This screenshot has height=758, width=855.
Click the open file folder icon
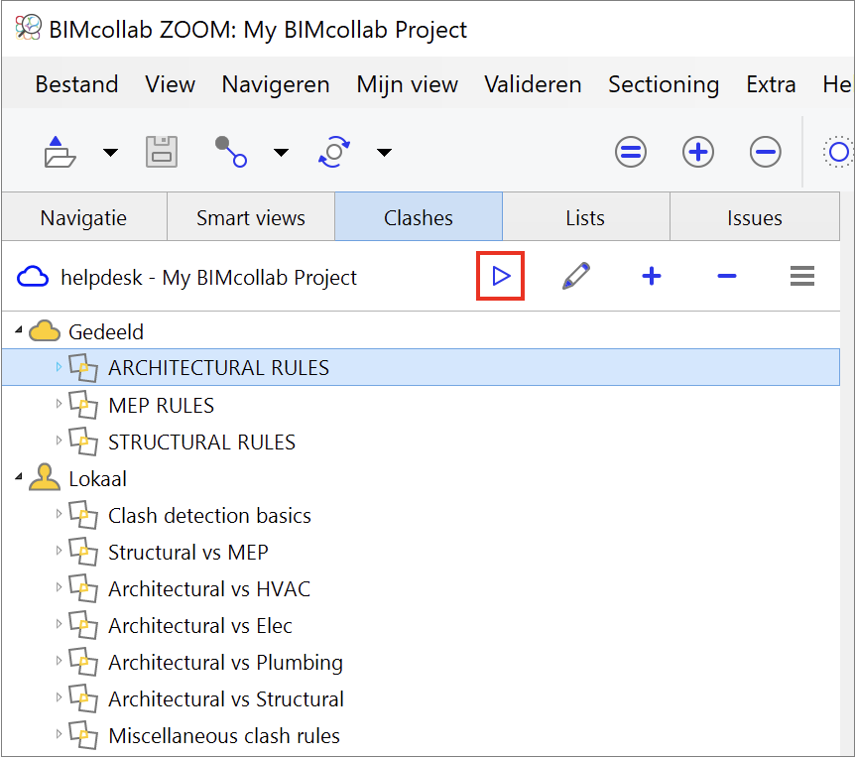[60, 152]
